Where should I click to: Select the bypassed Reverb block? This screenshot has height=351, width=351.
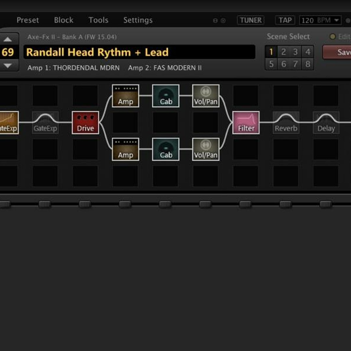286,123
